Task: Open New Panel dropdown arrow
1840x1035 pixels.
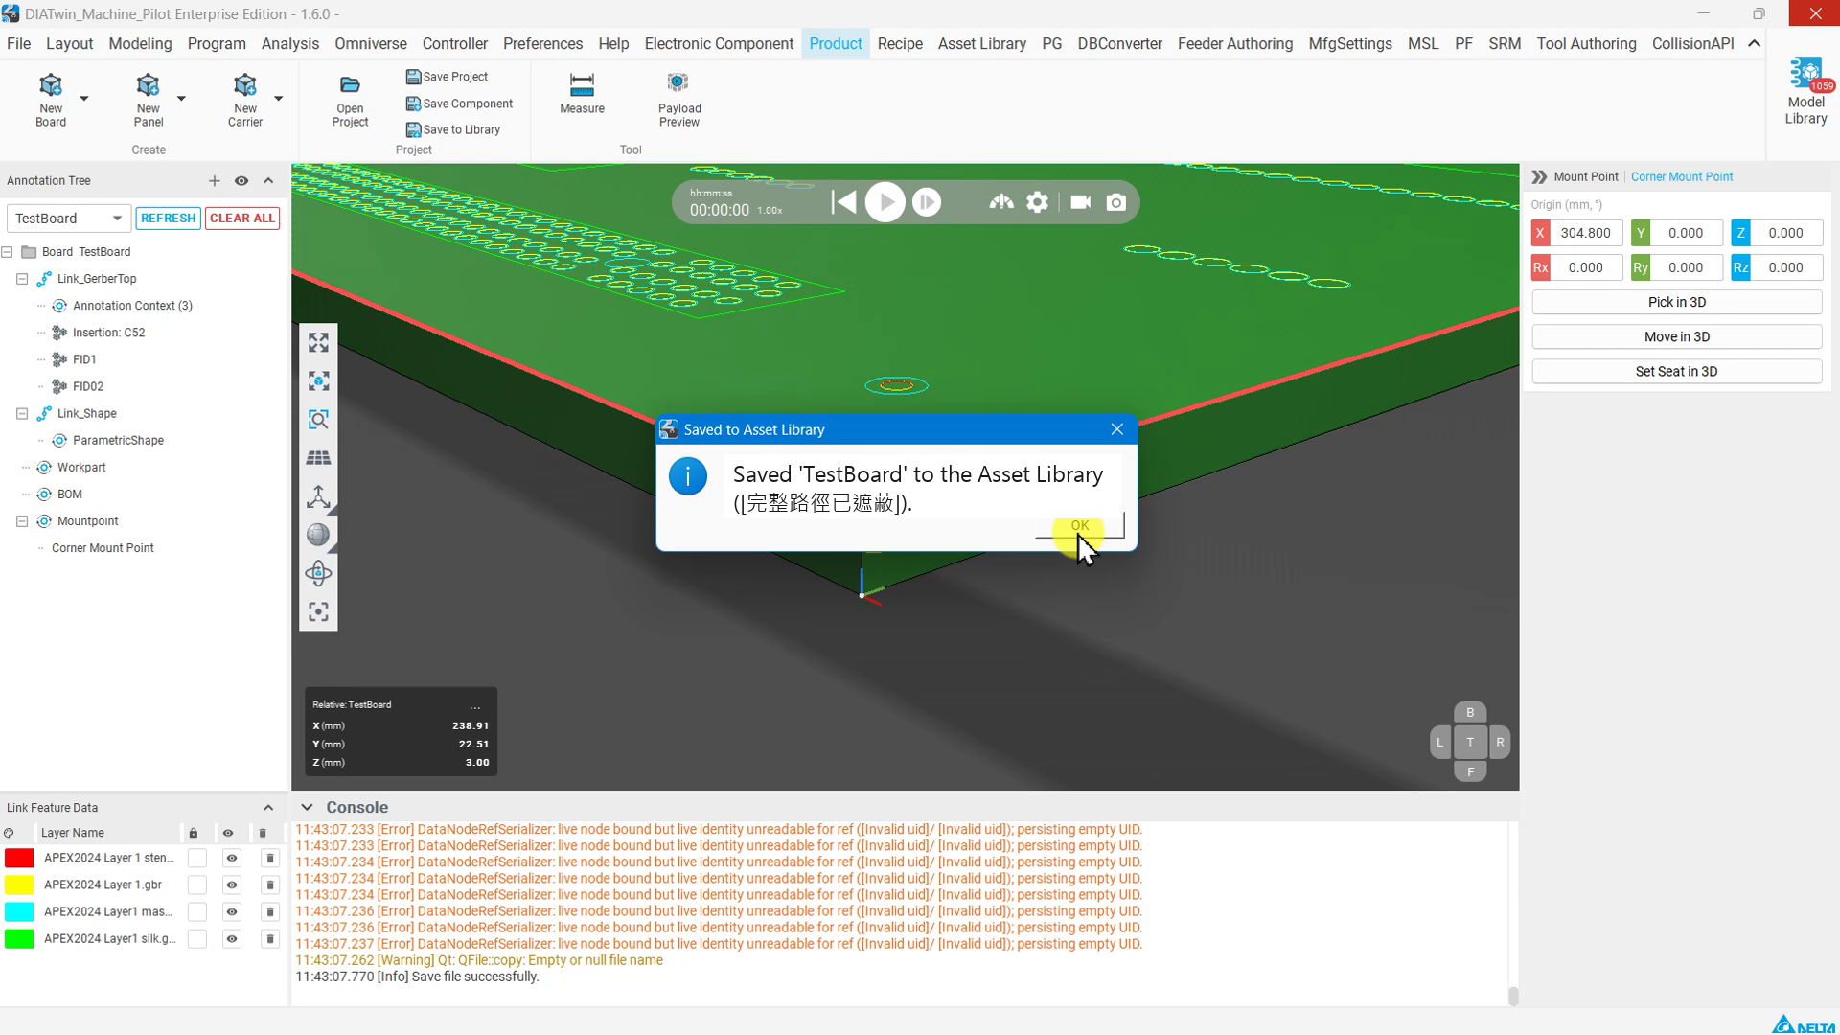Action: 181,99
